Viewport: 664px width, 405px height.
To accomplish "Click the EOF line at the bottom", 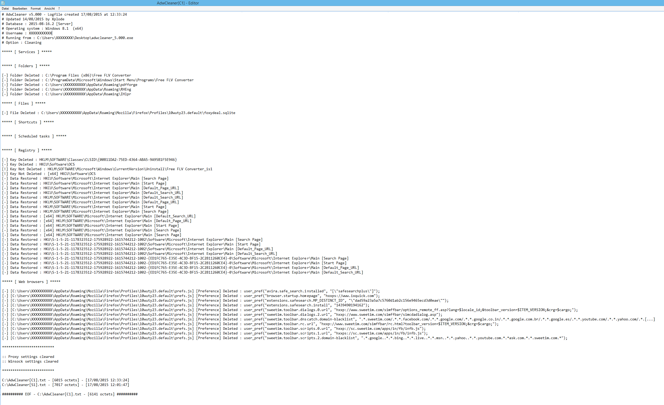I will click(70, 394).
